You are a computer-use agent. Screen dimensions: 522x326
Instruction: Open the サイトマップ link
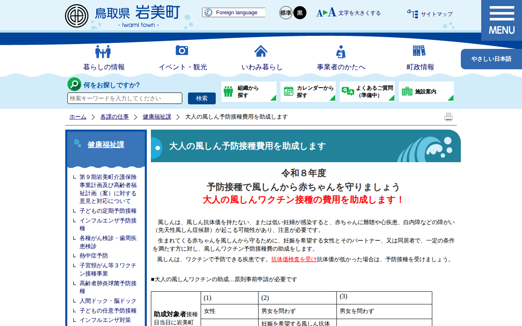tap(437, 14)
